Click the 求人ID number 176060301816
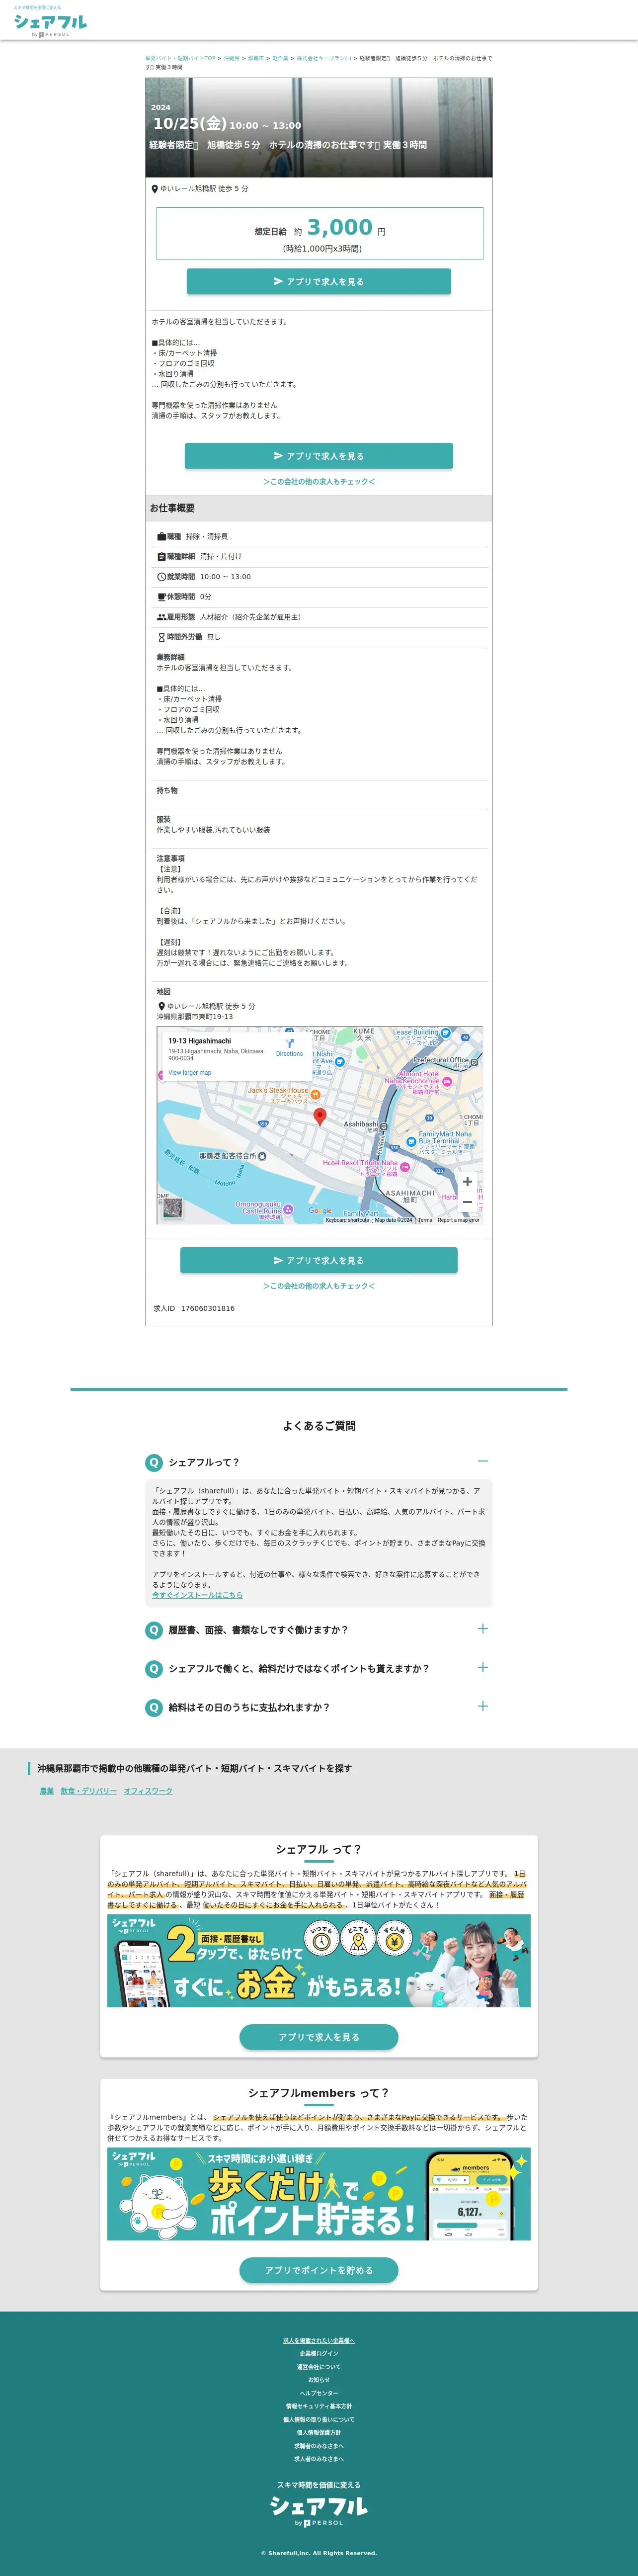 (208, 1308)
